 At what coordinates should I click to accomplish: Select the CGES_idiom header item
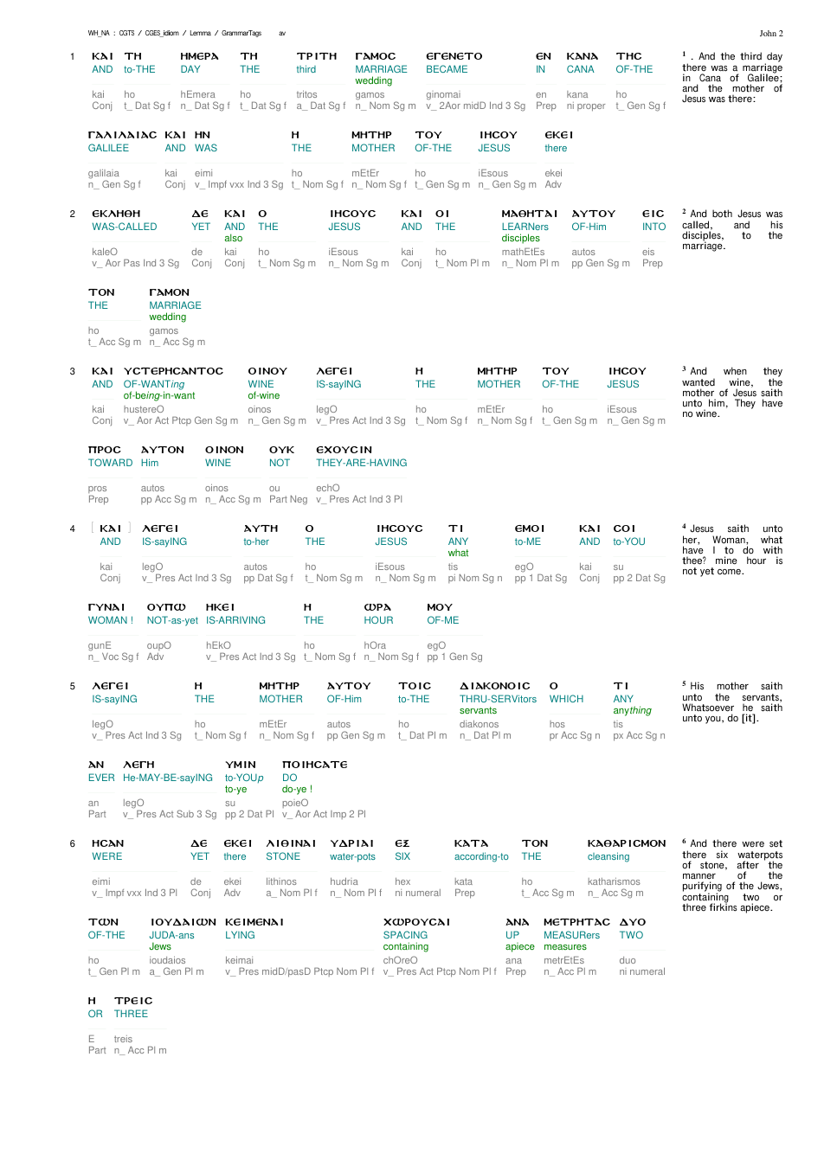coord(162,33)
